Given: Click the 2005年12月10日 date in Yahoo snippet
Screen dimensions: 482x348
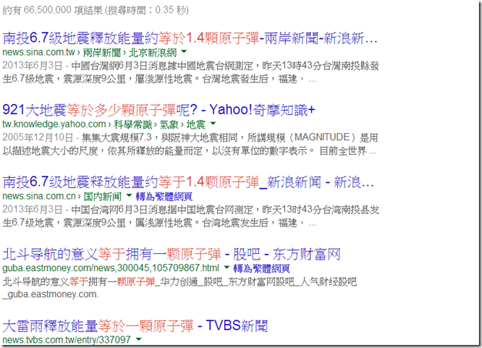Looking at the screenshot, I should [38, 137].
